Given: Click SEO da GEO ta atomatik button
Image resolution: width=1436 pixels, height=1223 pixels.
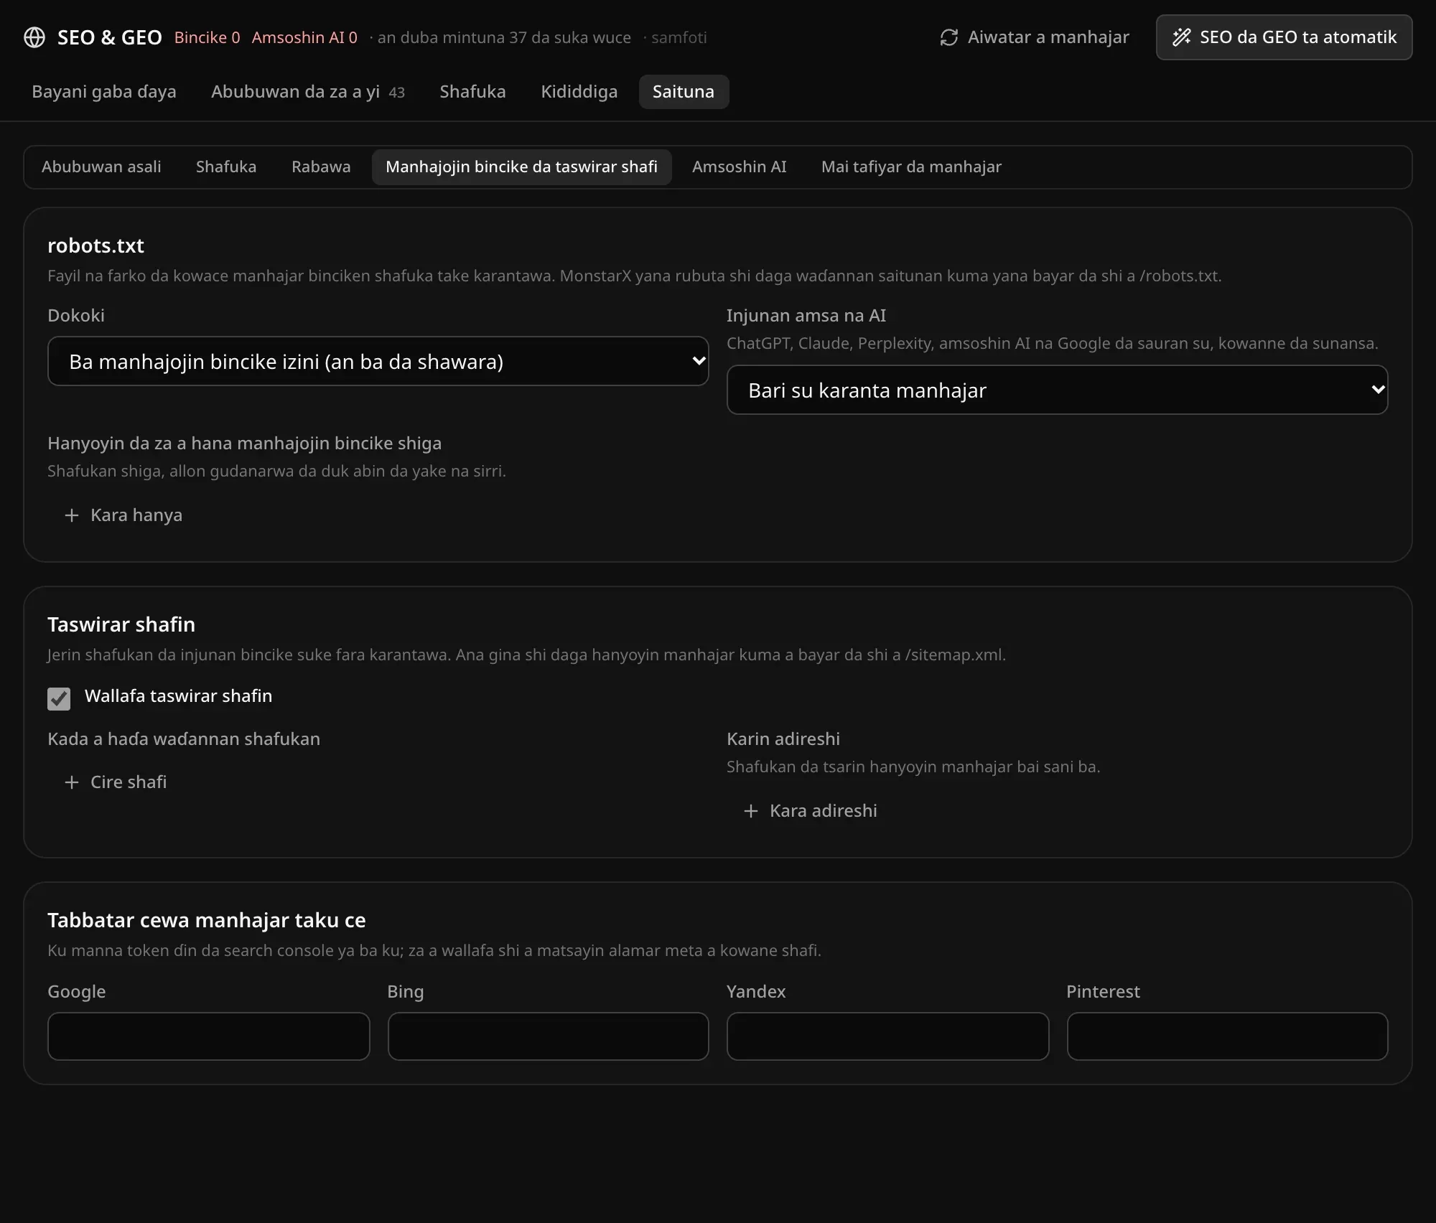Looking at the screenshot, I should tap(1284, 37).
